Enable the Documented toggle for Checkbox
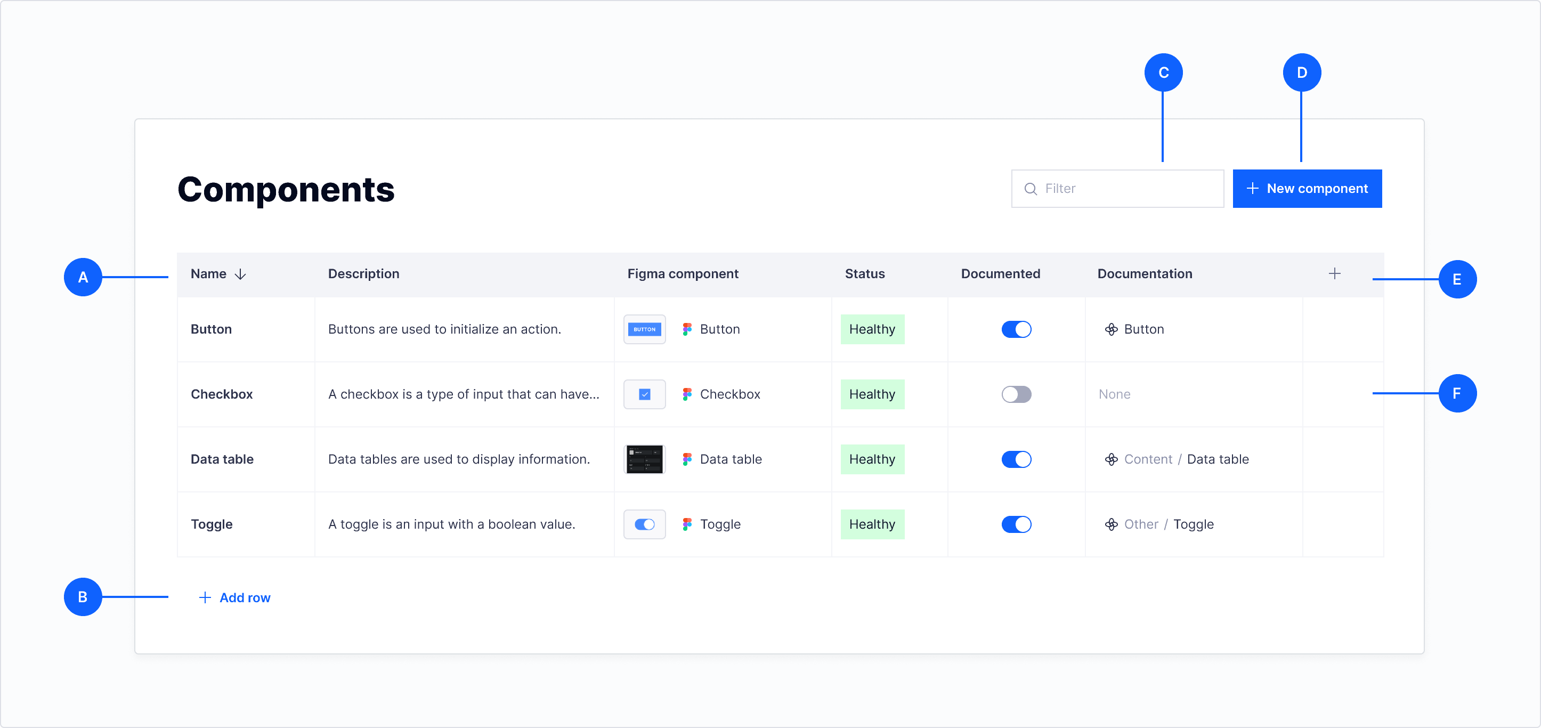This screenshot has height=728, width=1541. point(1016,394)
